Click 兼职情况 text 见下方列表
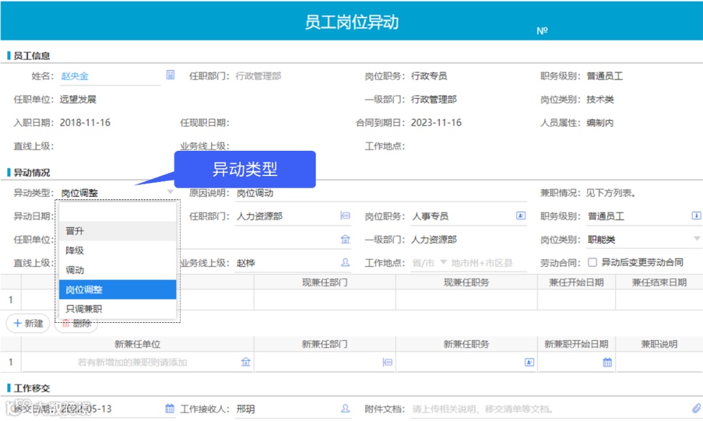 [x=611, y=193]
